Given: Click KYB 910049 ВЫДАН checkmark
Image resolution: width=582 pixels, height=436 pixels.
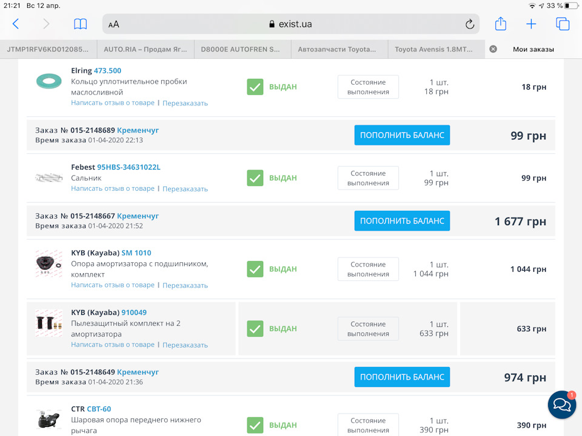Looking at the screenshot, I should 255,329.
